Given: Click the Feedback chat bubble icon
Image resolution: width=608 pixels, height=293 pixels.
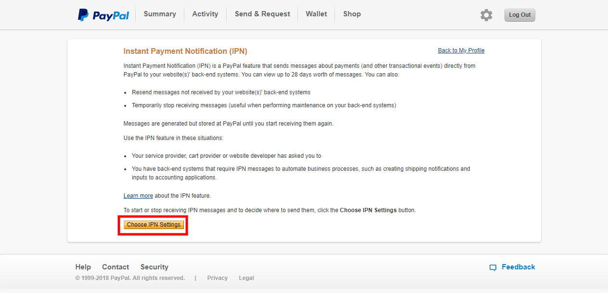Looking at the screenshot, I should tap(492, 268).
